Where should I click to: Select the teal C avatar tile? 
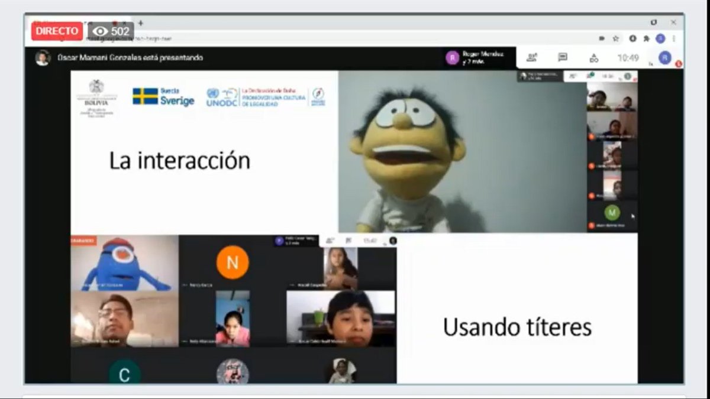tap(125, 371)
